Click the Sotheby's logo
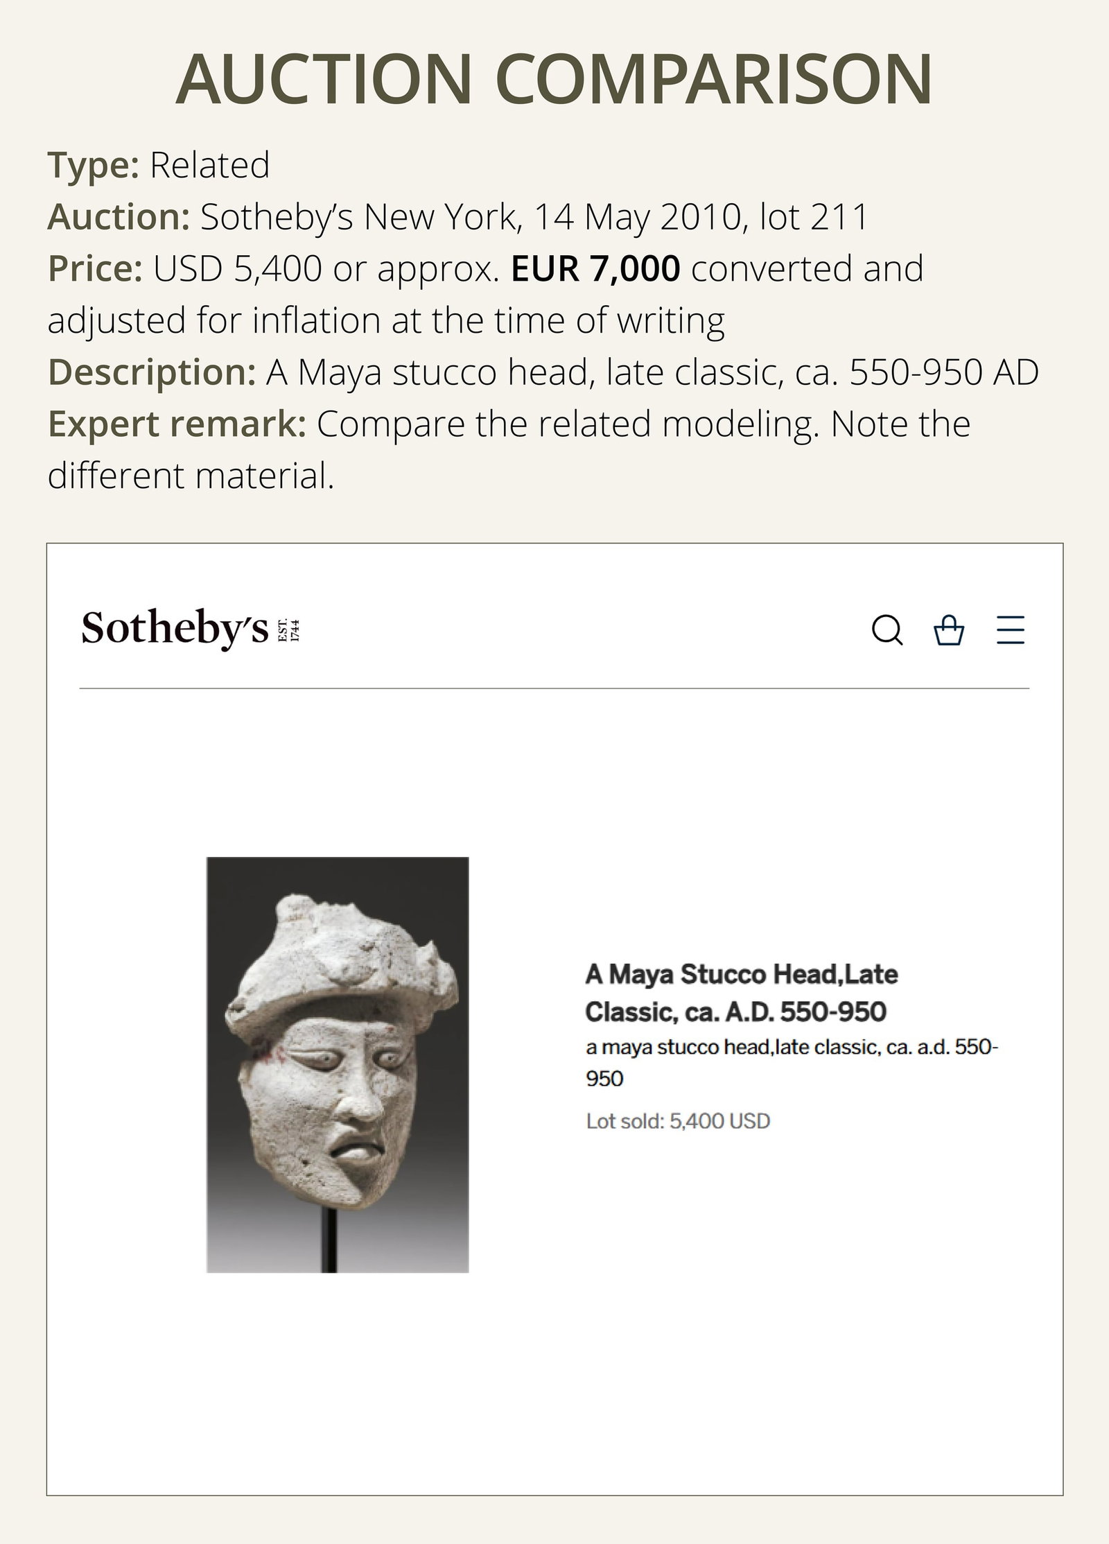1109x1544 pixels. point(175,630)
